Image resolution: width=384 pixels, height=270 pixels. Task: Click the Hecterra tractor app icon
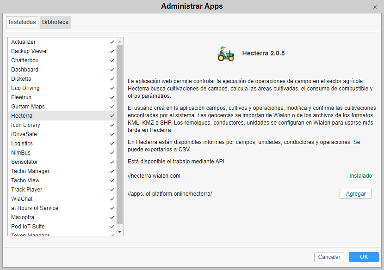226,54
